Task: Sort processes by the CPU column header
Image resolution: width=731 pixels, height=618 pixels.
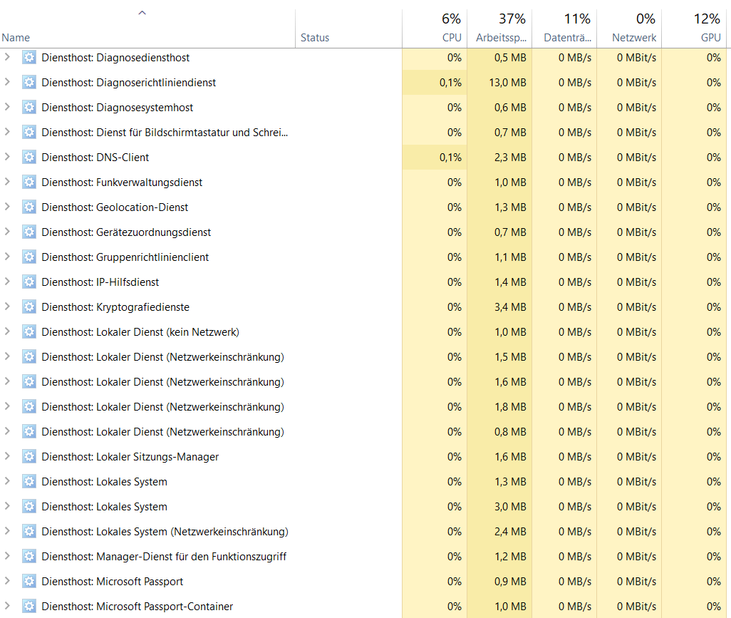Action: [435, 28]
